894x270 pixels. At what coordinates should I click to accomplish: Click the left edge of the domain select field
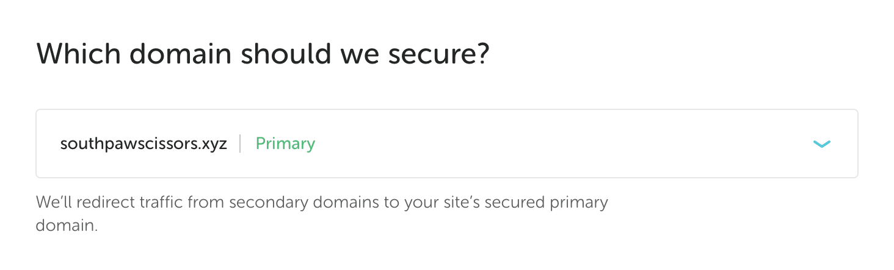(44, 144)
